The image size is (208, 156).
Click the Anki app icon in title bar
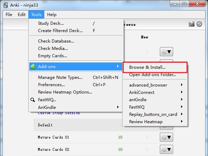6,5
